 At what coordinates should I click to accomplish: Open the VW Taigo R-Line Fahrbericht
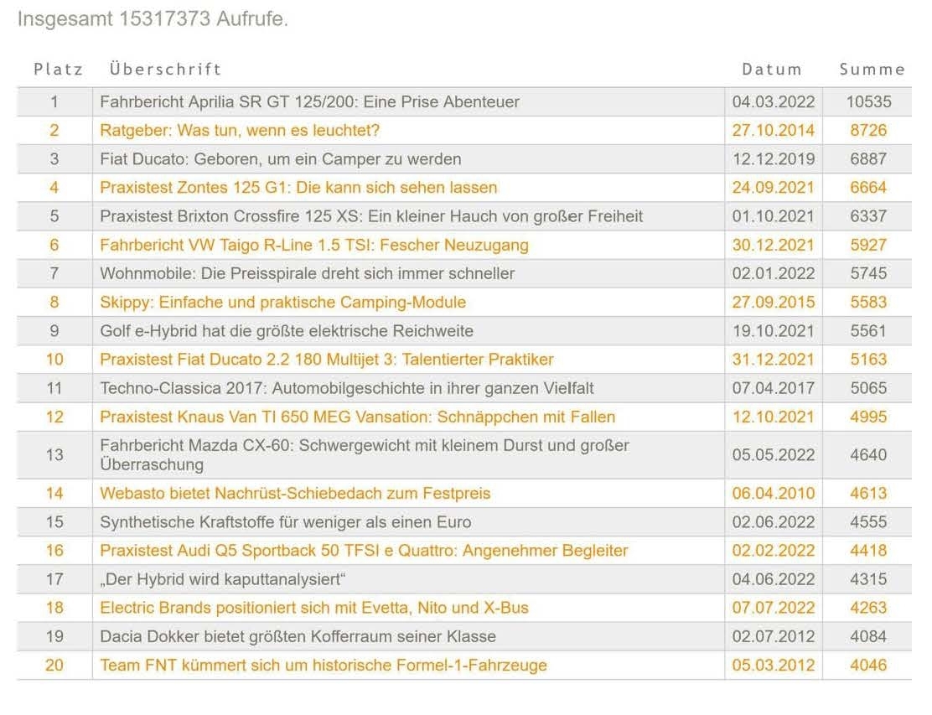[x=313, y=246]
